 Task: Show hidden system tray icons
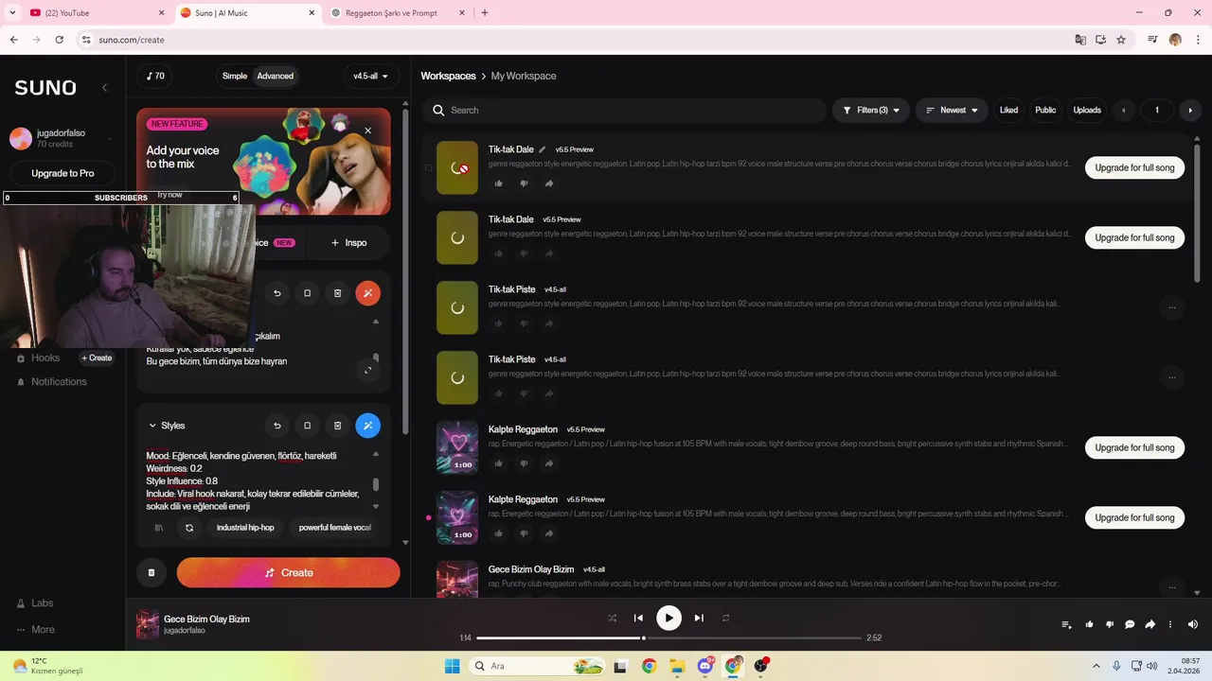click(1096, 666)
